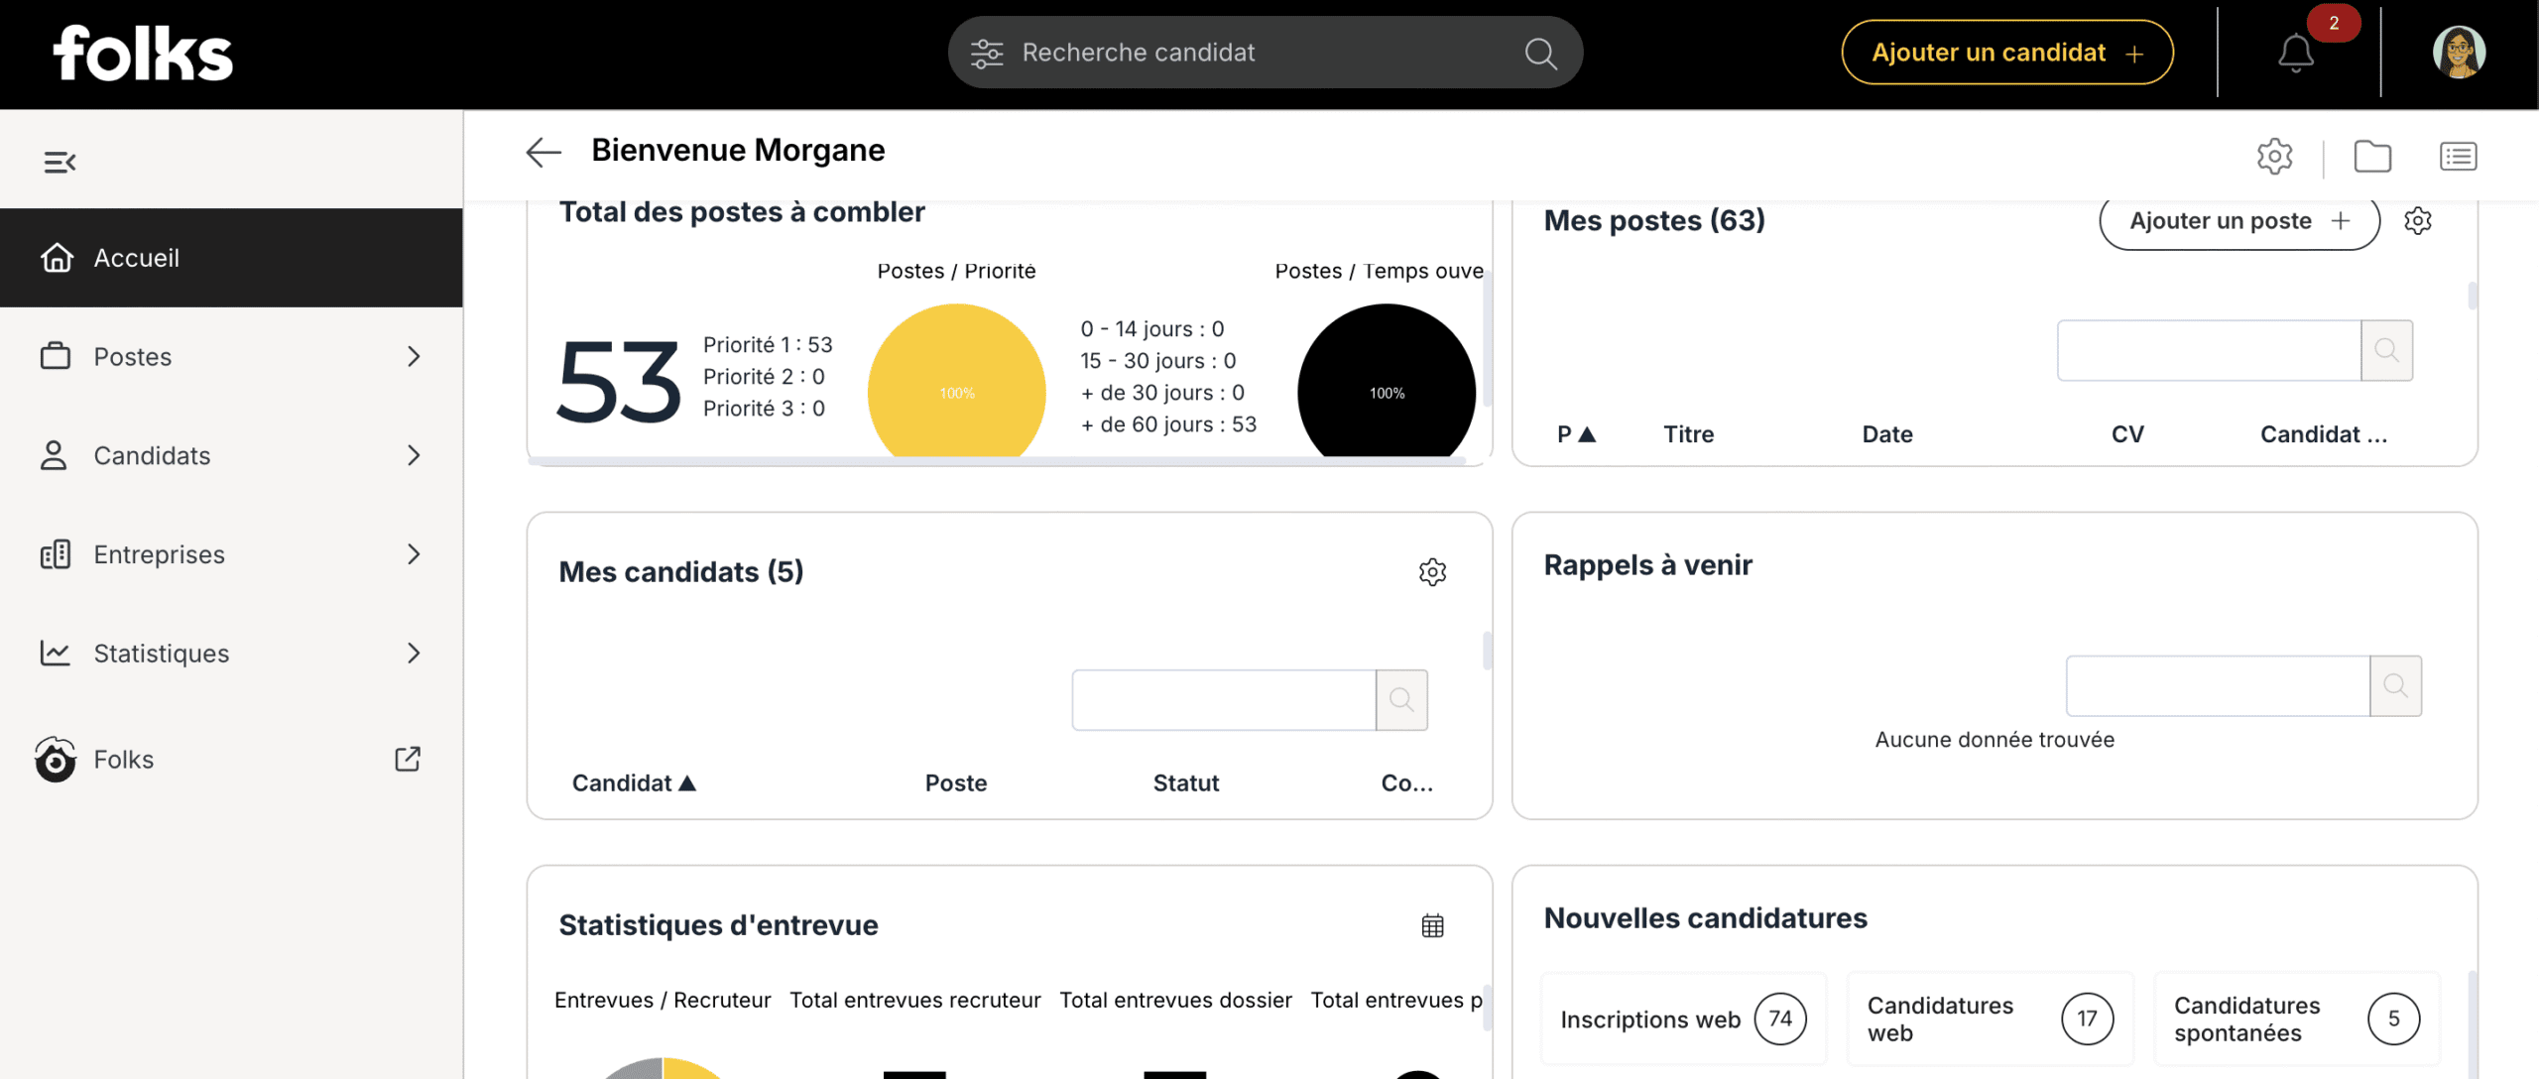The image size is (2539, 1079).
Task: Click the 'Total entrevues dossier' label
Action: coord(1175,1001)
